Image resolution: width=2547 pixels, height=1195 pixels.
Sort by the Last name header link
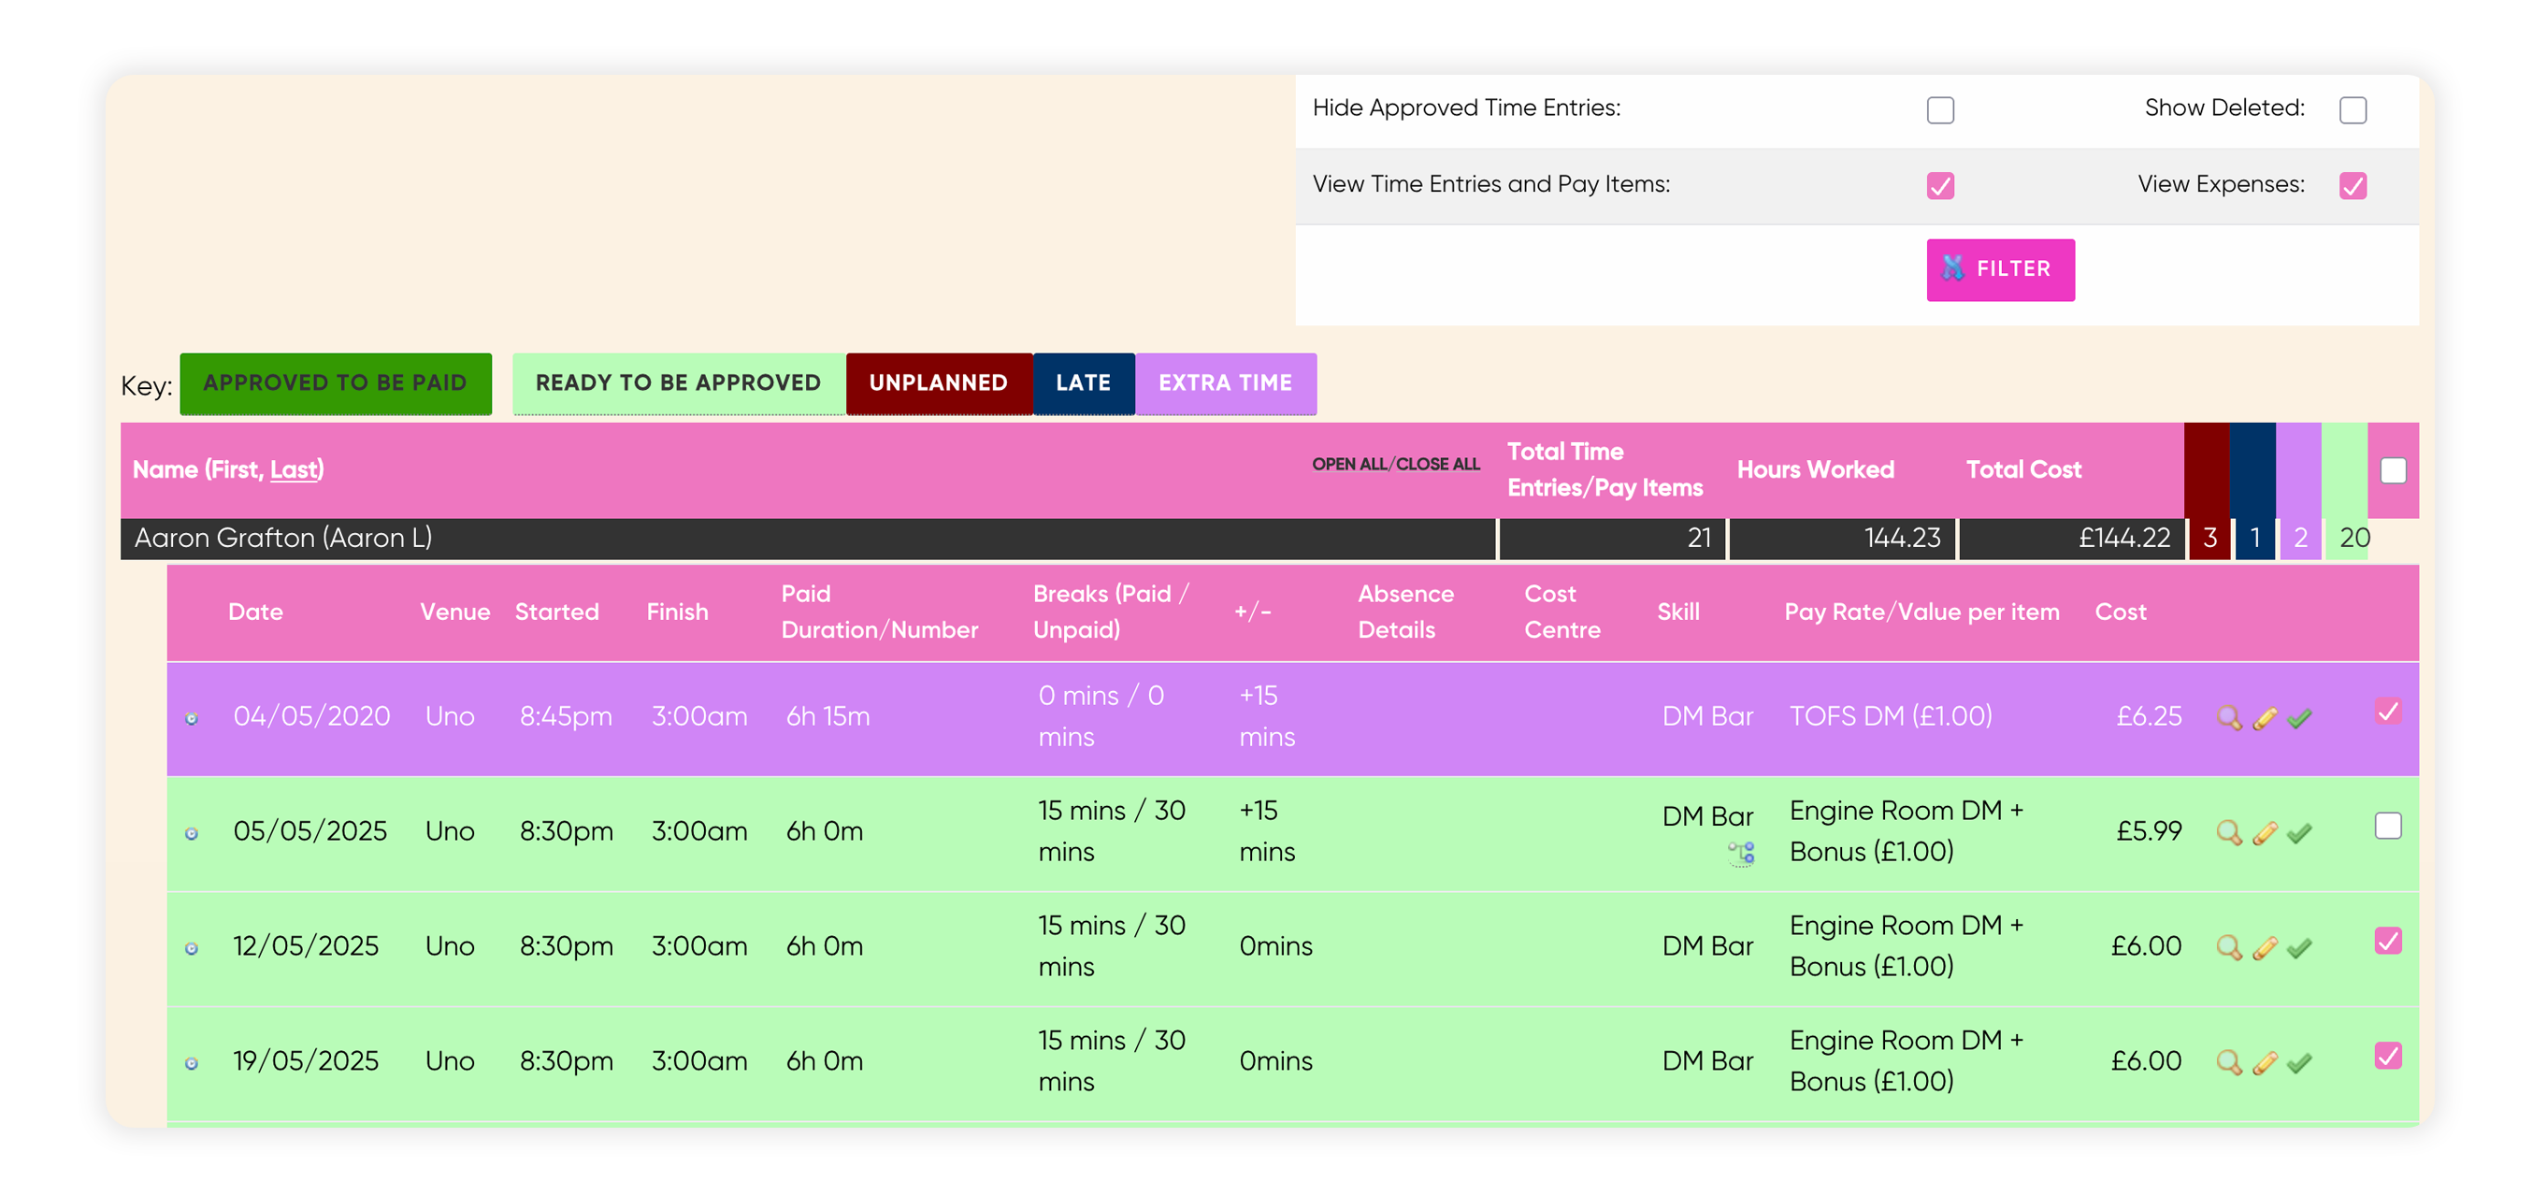point(294,469)
